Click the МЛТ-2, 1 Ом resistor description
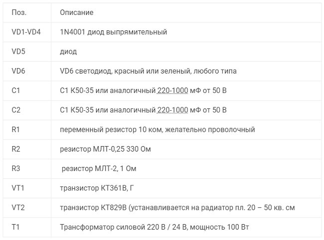324x240 pixels. click(99, 168)
